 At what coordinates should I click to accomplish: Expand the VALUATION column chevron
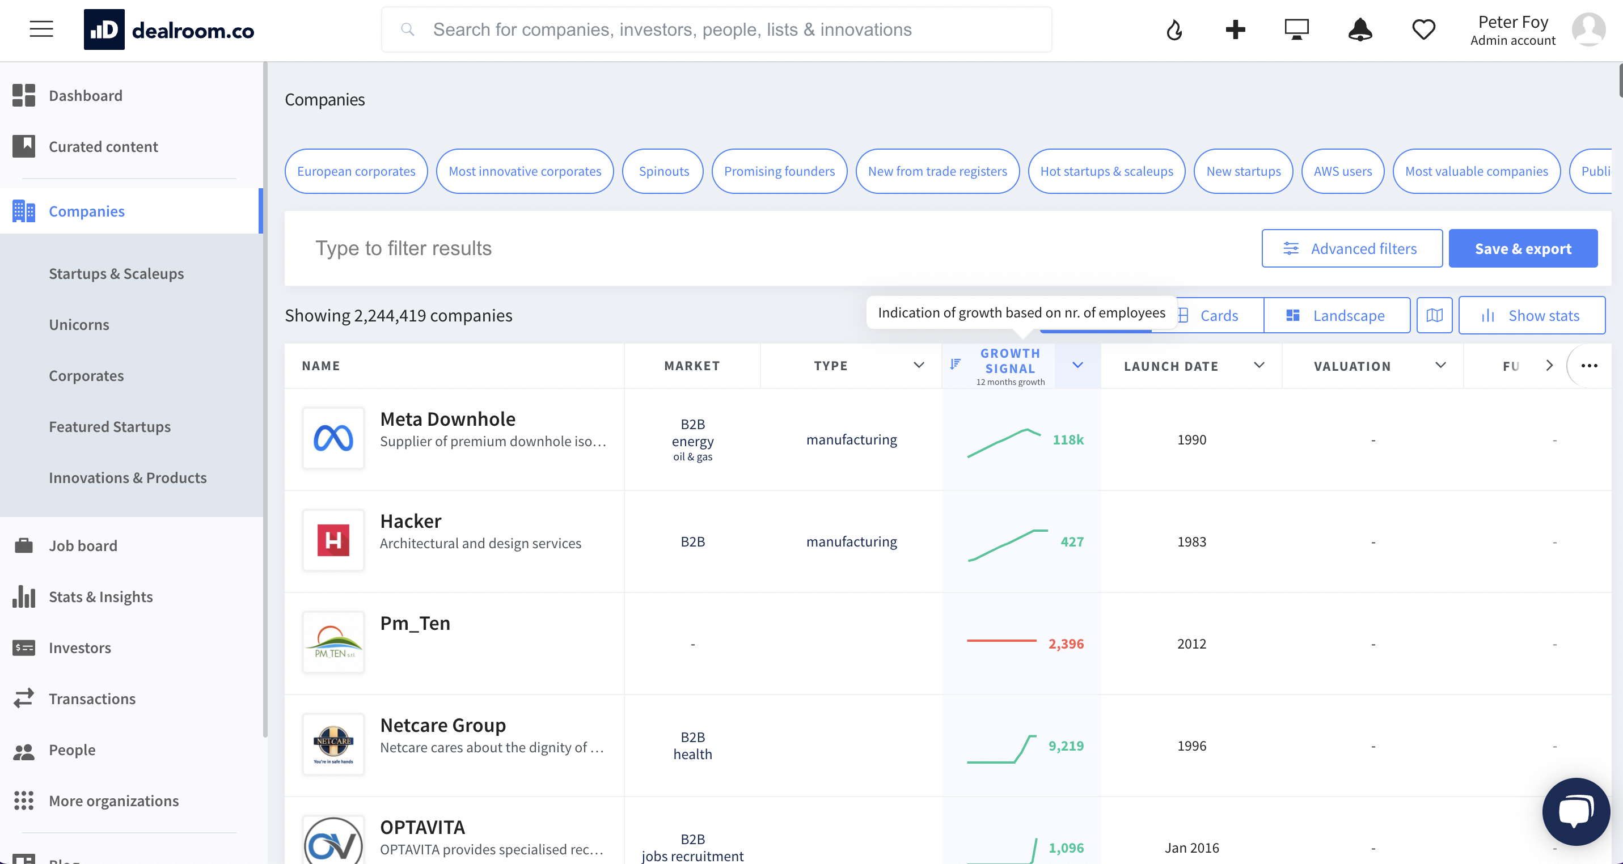coord(1441,365)
